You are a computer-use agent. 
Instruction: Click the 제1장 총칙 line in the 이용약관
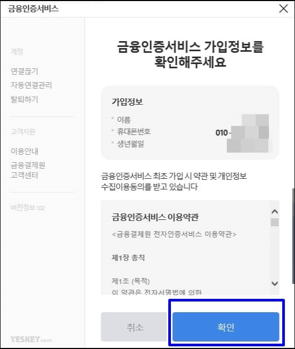(128, 258)
